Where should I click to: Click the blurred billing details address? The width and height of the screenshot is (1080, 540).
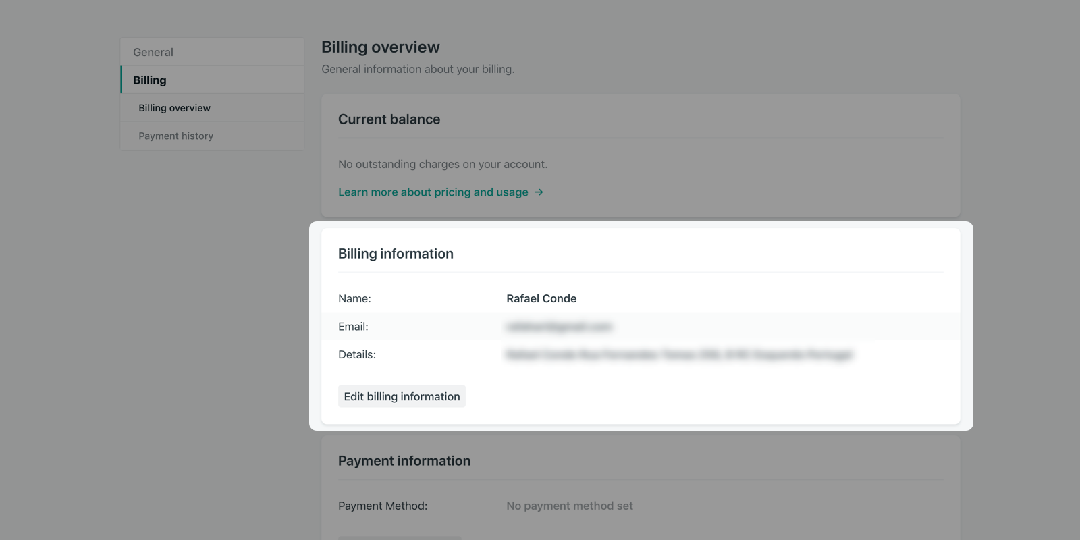coord(679,354)
